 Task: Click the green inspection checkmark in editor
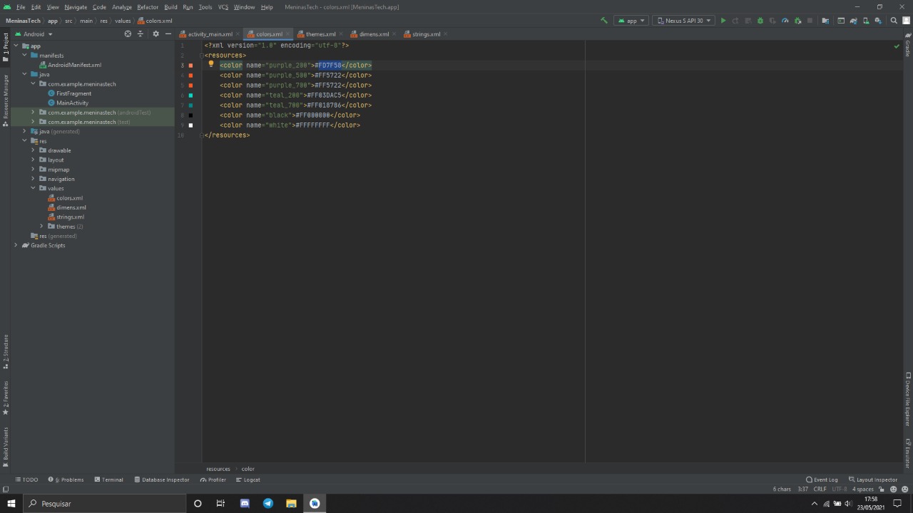click(x=897, y=46)
